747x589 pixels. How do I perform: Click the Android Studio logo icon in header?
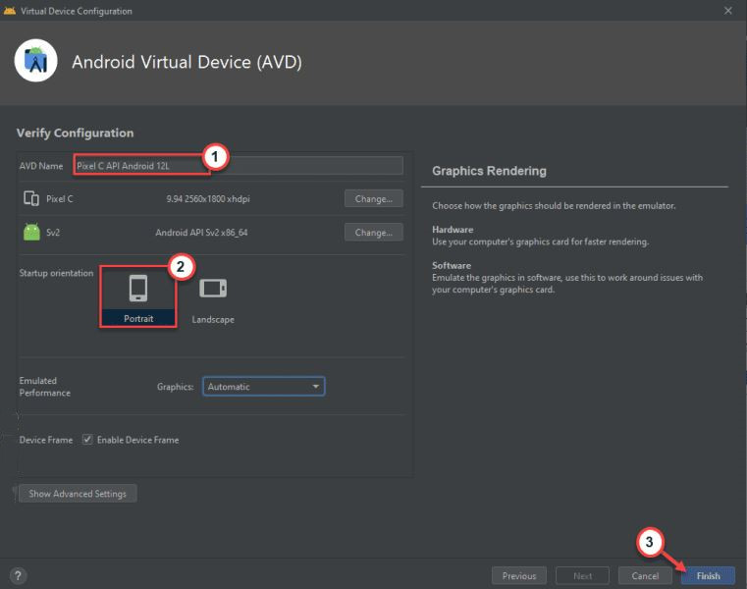(36, 62)
